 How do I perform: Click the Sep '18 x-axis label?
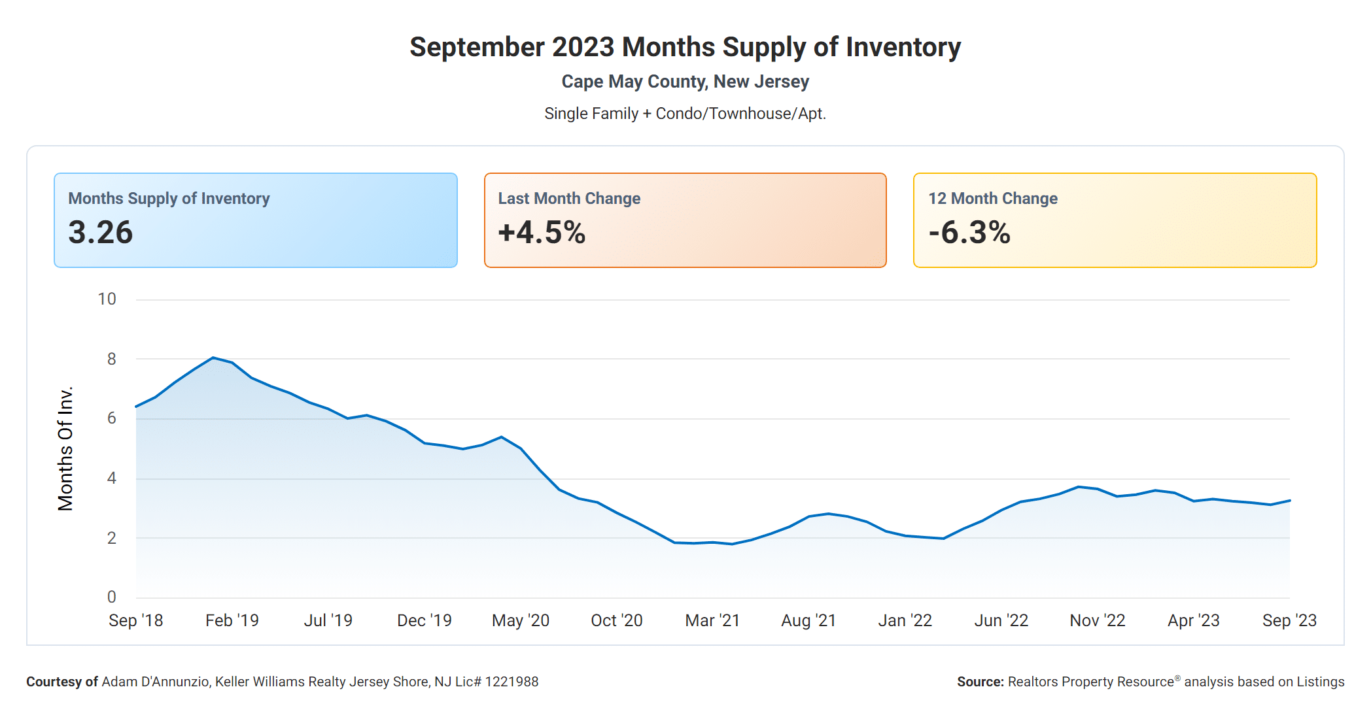(x=135, y=620)
